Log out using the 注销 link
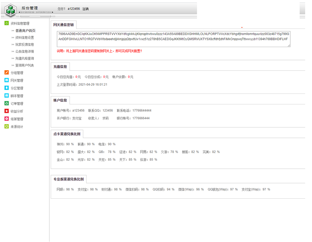 pos(85,9)
